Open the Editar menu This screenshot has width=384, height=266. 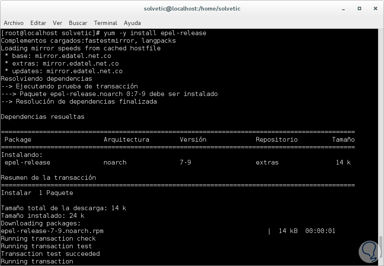tap(38, 23)
